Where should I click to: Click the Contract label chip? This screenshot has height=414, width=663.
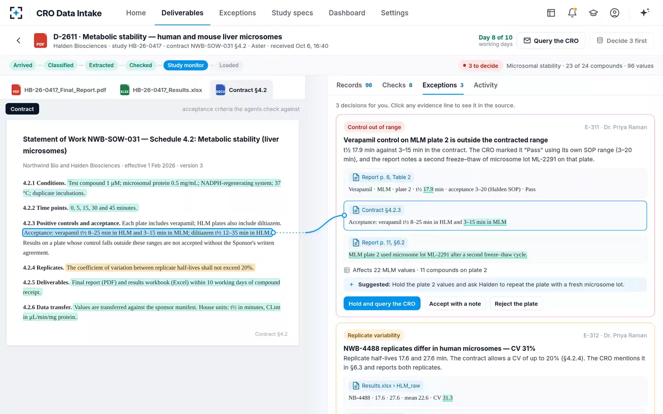(22, 109)
